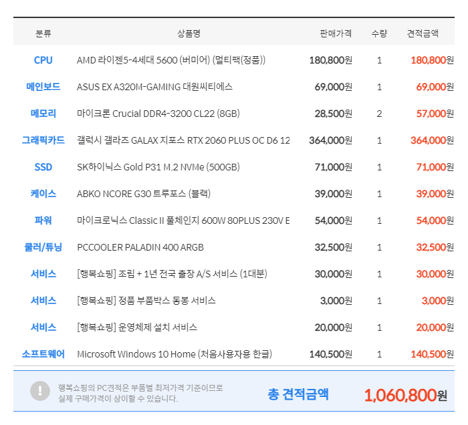Click the red 57,000원 memory estimate

click(435, 114)
